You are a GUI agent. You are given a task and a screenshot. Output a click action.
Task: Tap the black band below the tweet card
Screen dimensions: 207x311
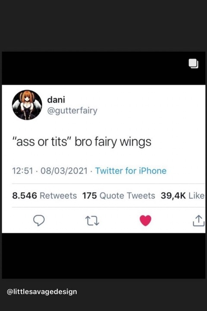pos(103,256)
